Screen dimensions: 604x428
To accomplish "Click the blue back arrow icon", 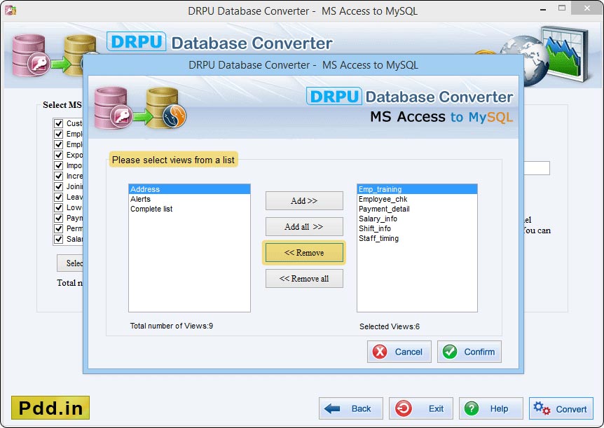I will tap(332, 408).
